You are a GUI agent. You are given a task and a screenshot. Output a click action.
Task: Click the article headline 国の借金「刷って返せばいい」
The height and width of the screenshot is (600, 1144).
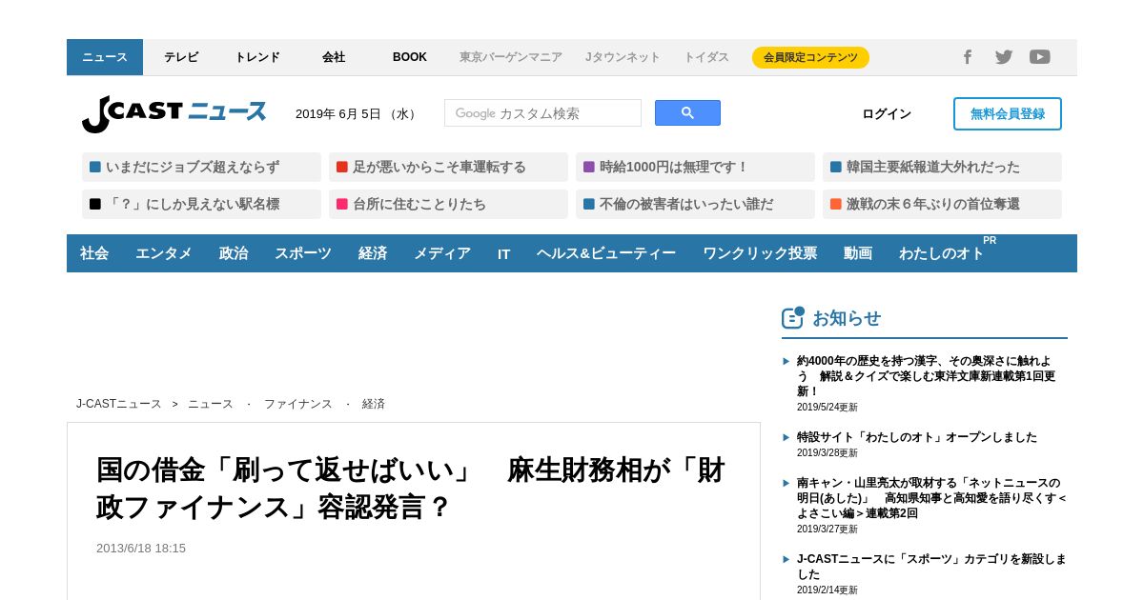tap(411, 489)
